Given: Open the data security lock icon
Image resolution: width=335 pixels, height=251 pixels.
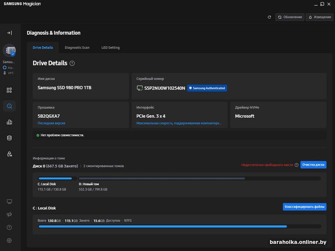Looking at the screenshot, I should click(x=9, y=154).
